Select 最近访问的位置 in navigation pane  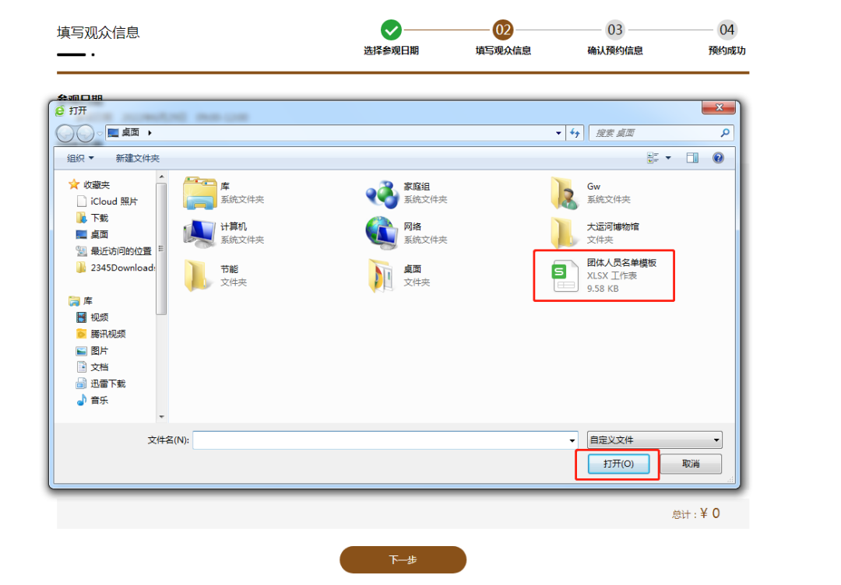click(x=114, y=251)
